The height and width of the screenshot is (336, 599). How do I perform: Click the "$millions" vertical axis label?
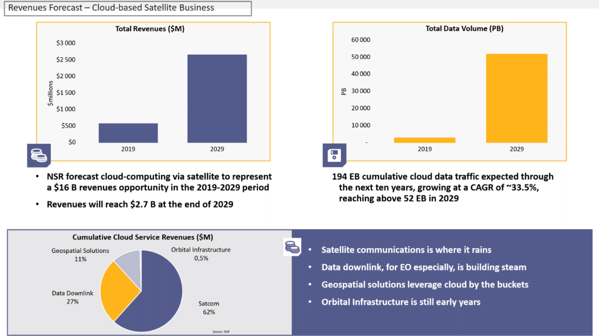coord(50,93)
